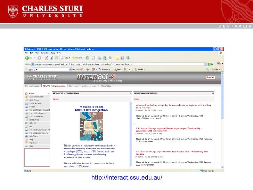This screenshot has height=190, width=253.
Task: Open announcement about enhanced navigating method
Action: (173, 106)
